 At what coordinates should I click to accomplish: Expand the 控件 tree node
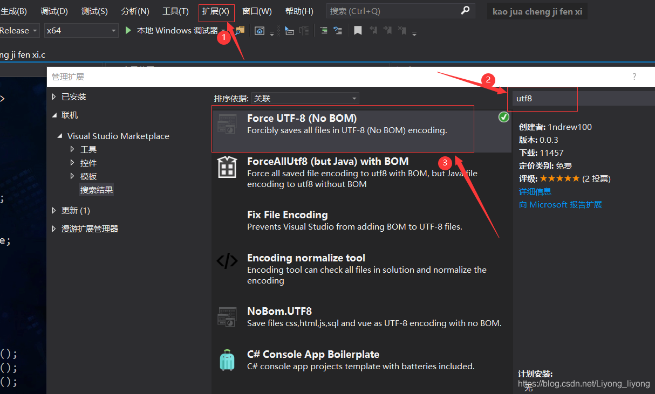[x=73, y=163]
